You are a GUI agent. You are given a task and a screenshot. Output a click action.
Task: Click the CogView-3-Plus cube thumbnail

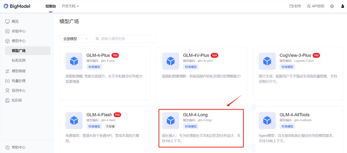pos(267,61)
